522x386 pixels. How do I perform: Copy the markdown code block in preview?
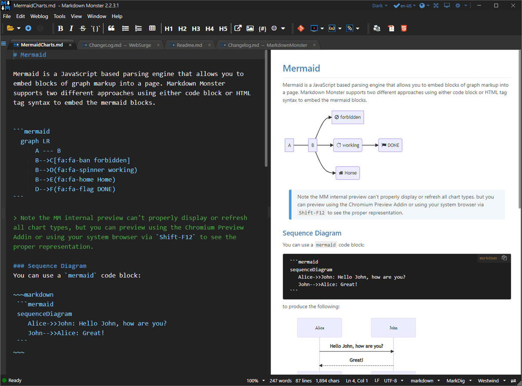[x=504, y=258]
